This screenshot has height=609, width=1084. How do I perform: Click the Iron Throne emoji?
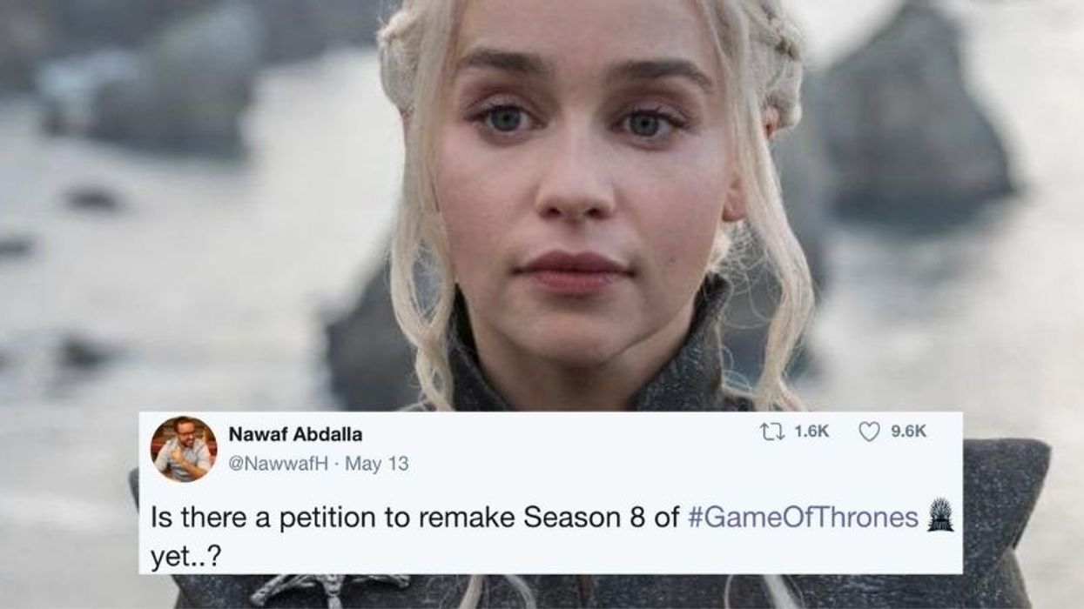(x=940, y=515)
